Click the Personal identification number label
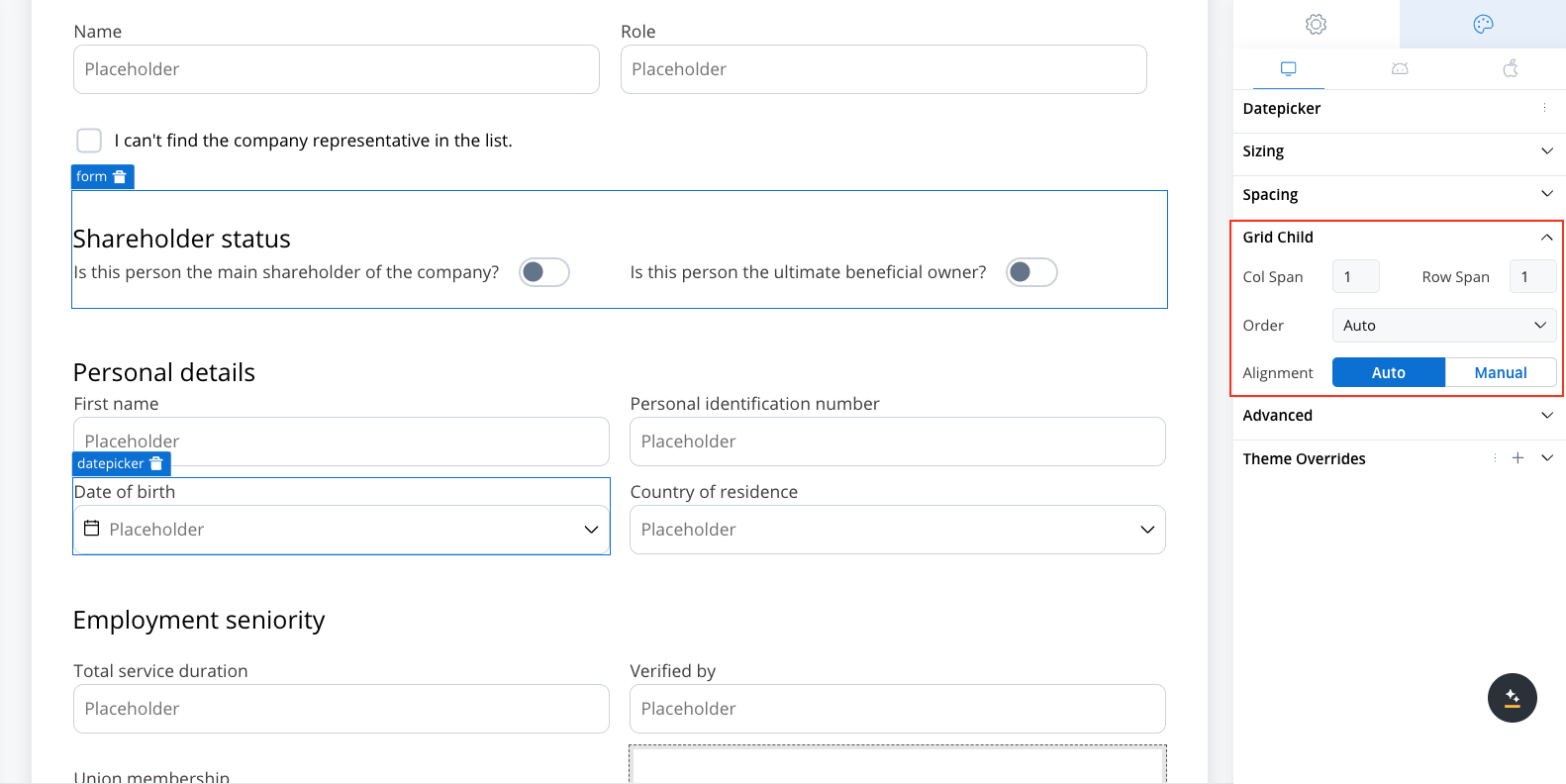The height and width of the screenshot is (784, 1566). [754, 404]
